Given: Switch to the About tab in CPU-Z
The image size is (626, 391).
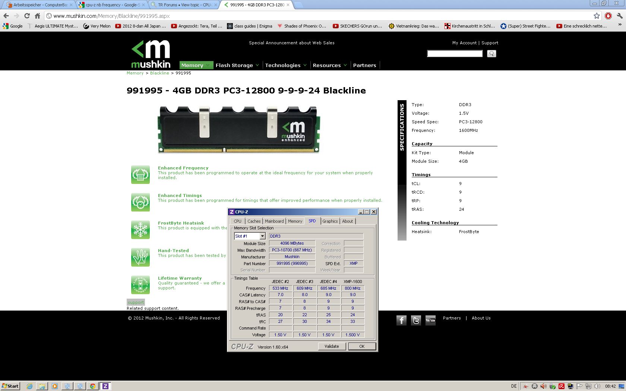Looking at the screenshot, I should tap(348, 221).
